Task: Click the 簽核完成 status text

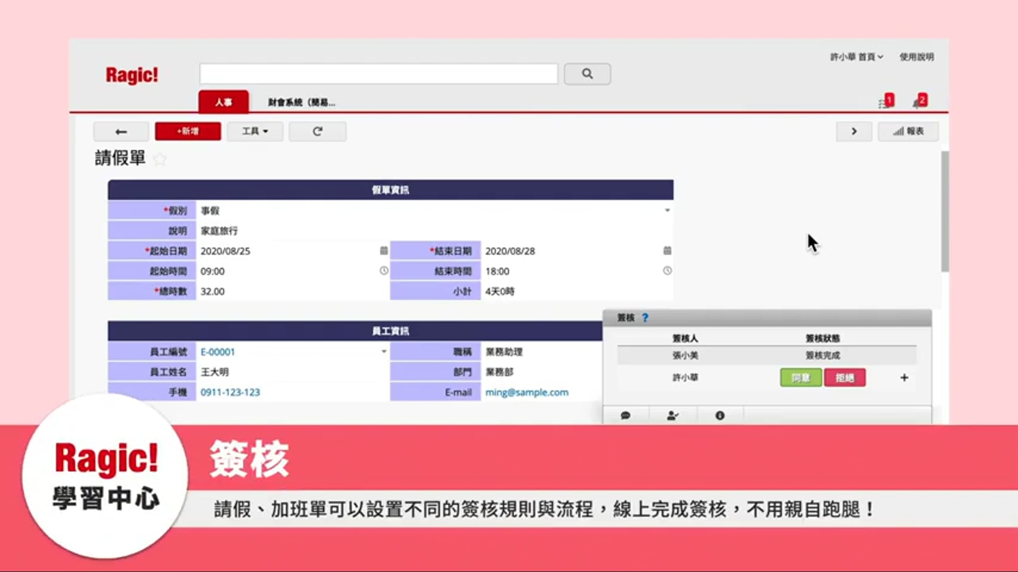Action: (822, 355)
